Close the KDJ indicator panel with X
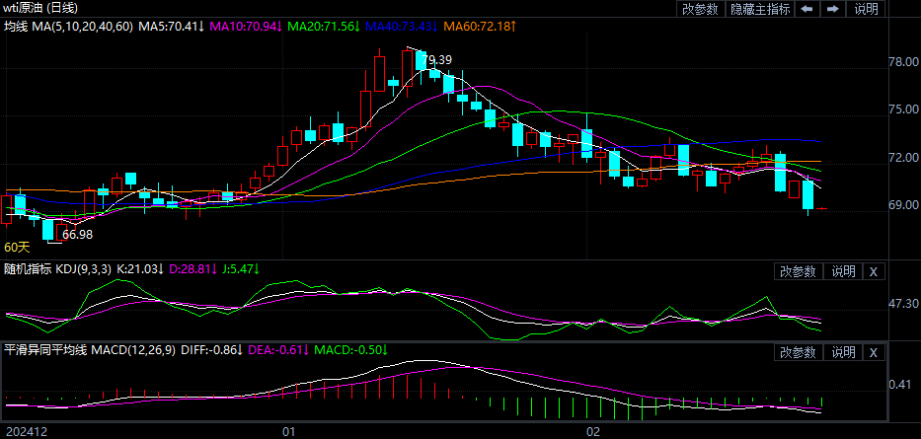The image size is (921, 439). point(874,271)
